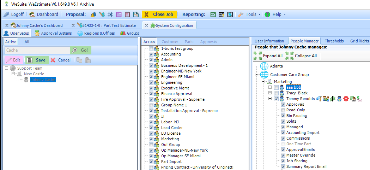The width and height of the screenshot is (370, 170).
Task: Open the Customer access tab
Action: (x=170, y=42)
